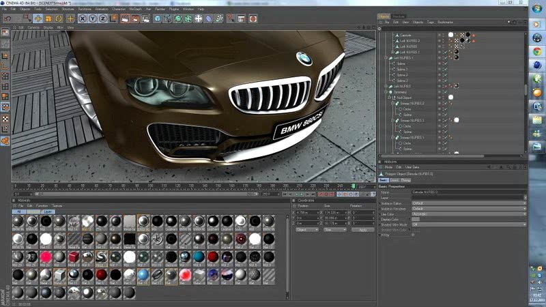Viewport: 546px width, 307px height.
Task: Click the Position X field in Coordinates
Action: [x=307, y=212]
